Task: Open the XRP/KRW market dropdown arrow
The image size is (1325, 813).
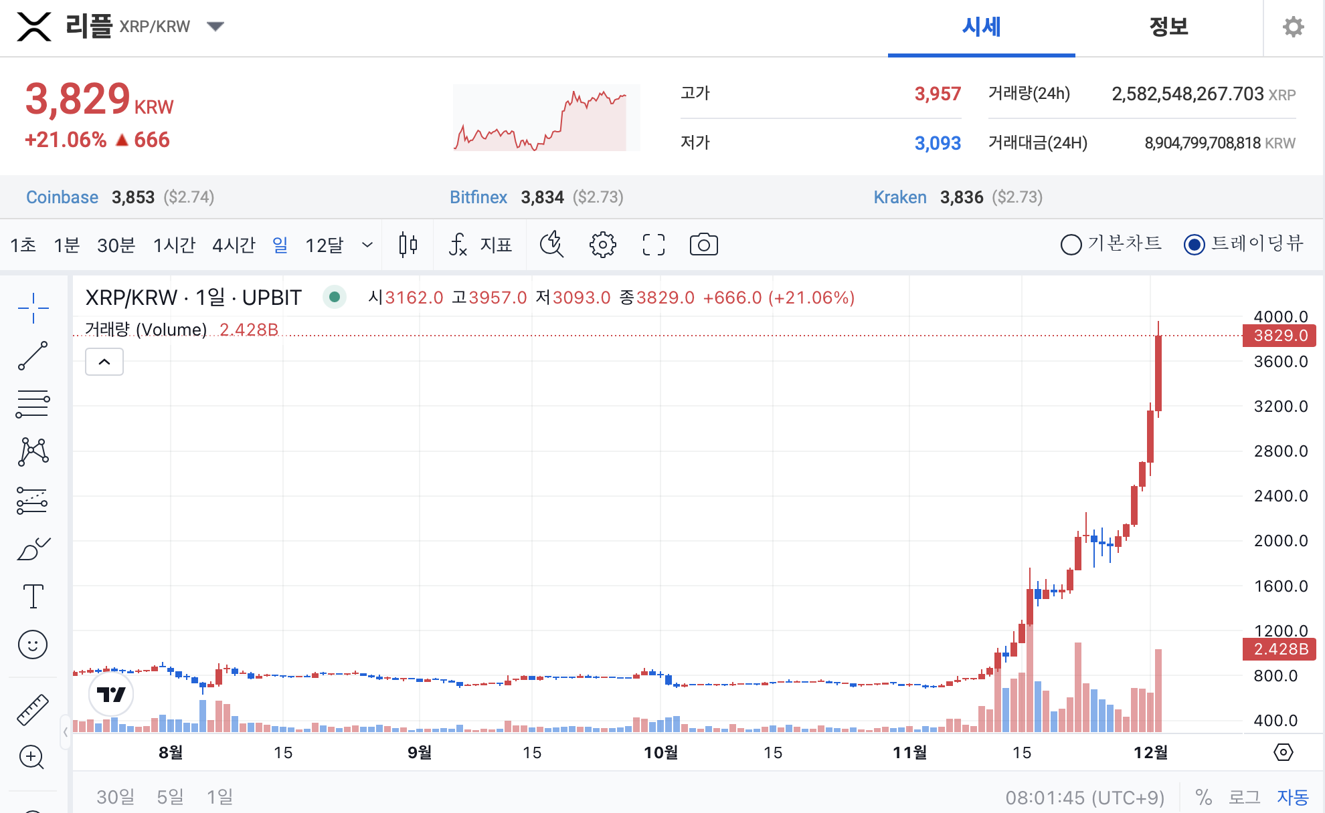Action: [x=215, y=27]
